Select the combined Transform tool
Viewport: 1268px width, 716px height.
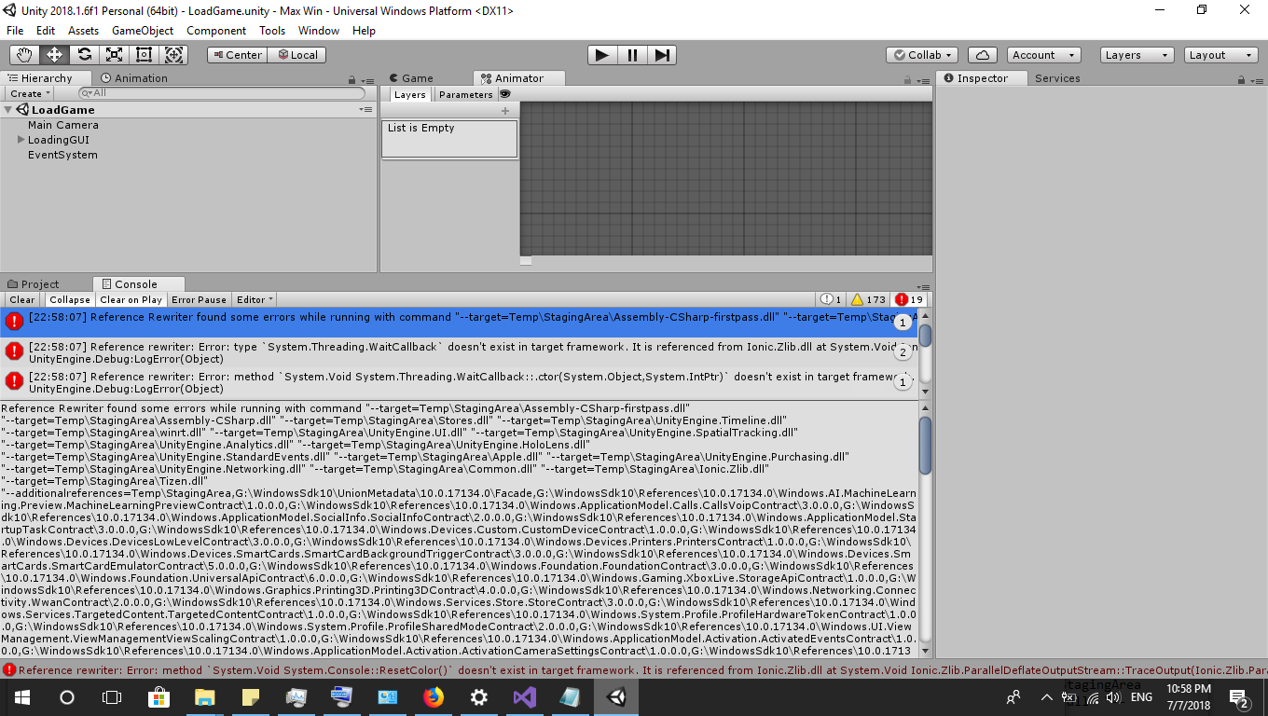[x=173, y=55]
